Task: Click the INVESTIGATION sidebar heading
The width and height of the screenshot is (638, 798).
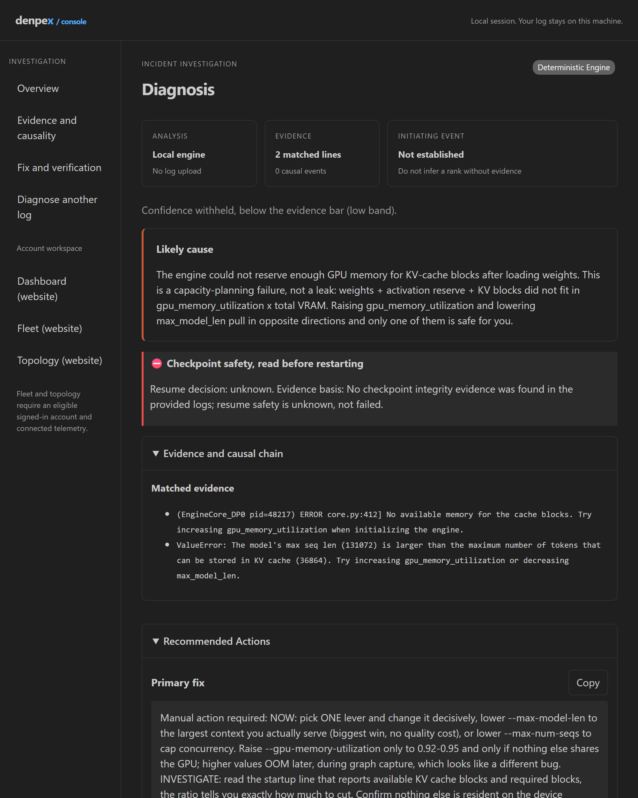Action: (x=37, y=61)
